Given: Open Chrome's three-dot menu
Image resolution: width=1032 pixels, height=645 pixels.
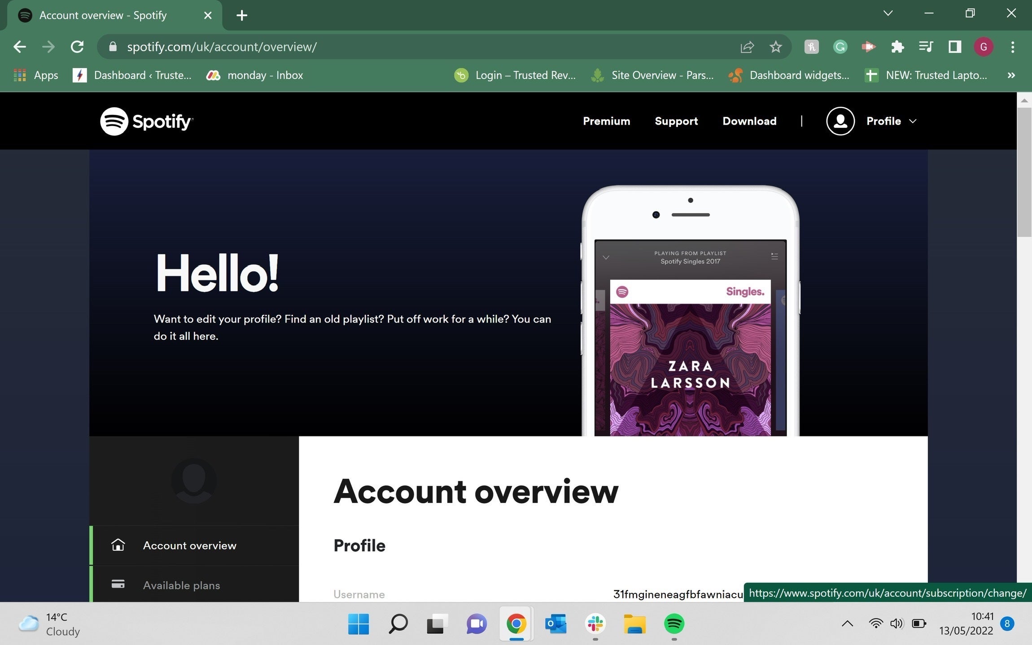Looking at the screenshot, I should point(1013,47).
